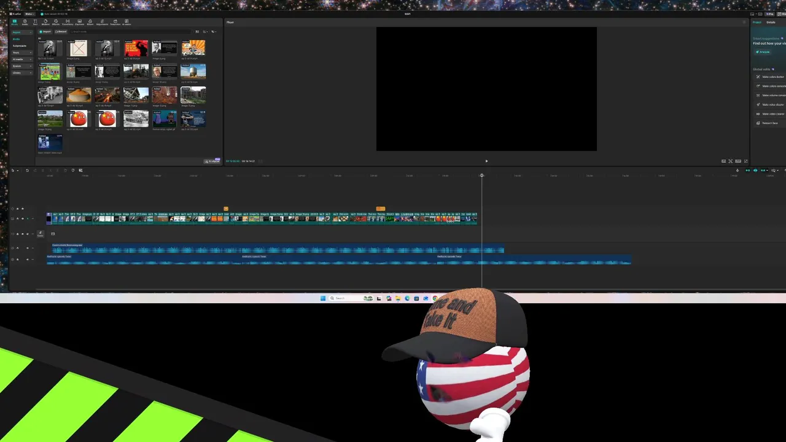Open the Captions panel
This screenshot has height=442, width=786.
tap(79, 22)
